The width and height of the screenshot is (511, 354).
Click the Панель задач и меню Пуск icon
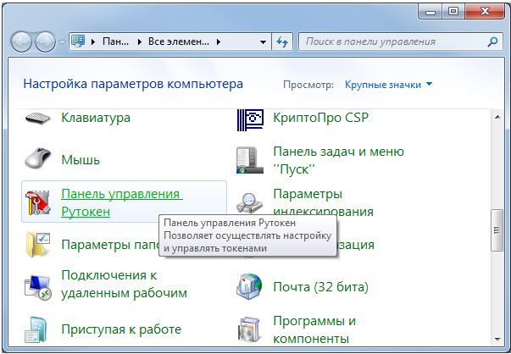(x=250, y=160)
